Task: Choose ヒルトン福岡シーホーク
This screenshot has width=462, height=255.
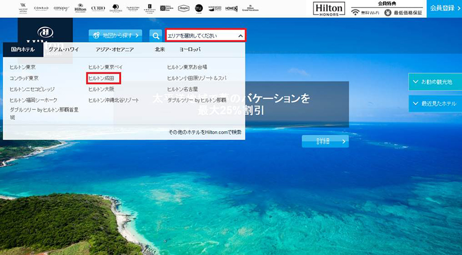Action: pyautogui.click(x=33, y=100)
